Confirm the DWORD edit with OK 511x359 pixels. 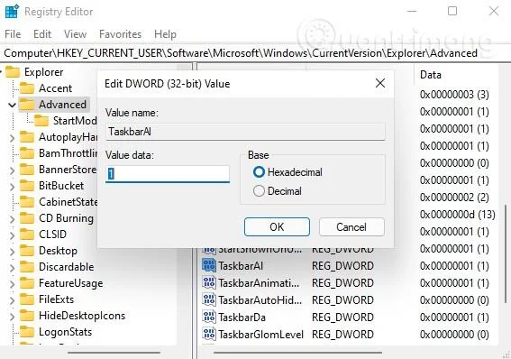(x=277, y=227)
